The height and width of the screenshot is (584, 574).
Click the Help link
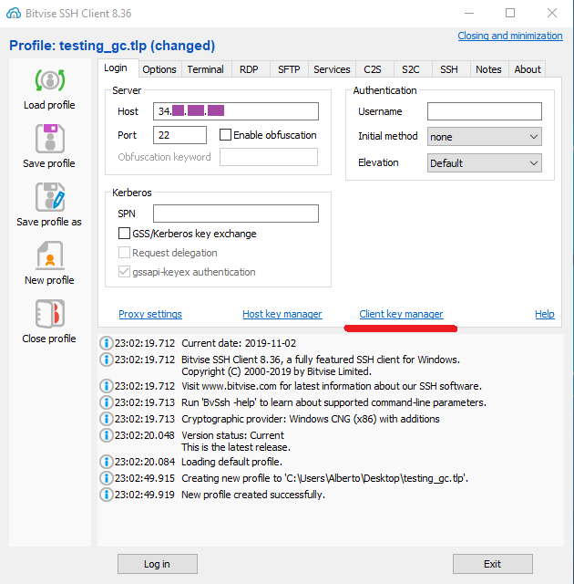(x=545, y=314)
